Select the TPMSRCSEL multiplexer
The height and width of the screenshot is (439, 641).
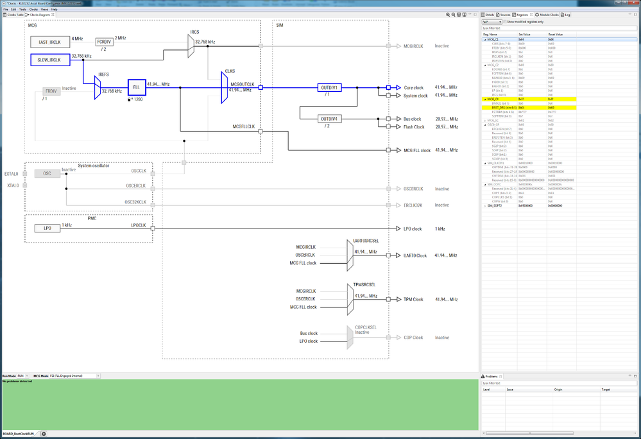point(350,300)
